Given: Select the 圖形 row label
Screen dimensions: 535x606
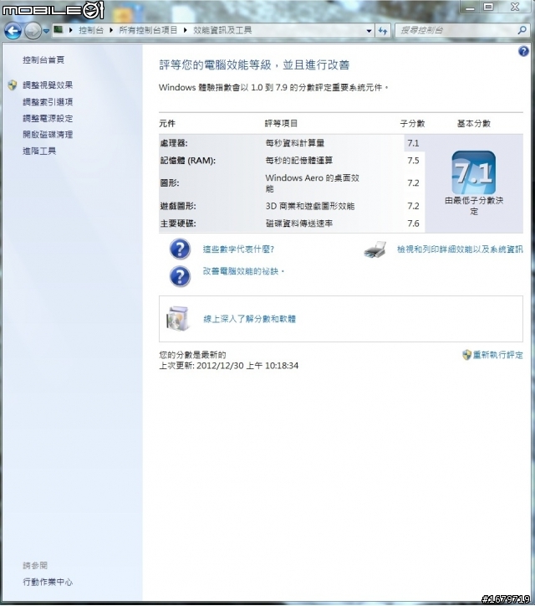Looking at the screenshot, I should click(170, 182).
